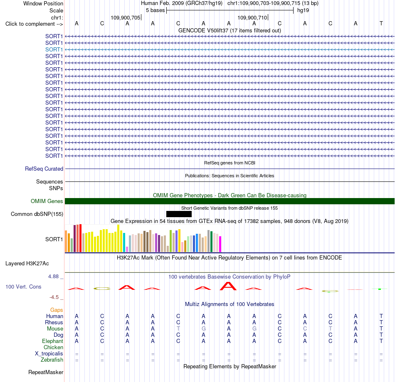Click the 'Click to complement -->' label

pyautogui.click(x=34, y=24)
